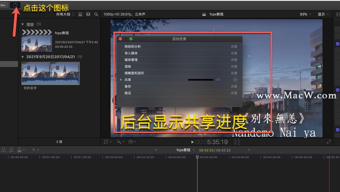Collapse the 项目 section triangle
340x192 pixels.
23,24
